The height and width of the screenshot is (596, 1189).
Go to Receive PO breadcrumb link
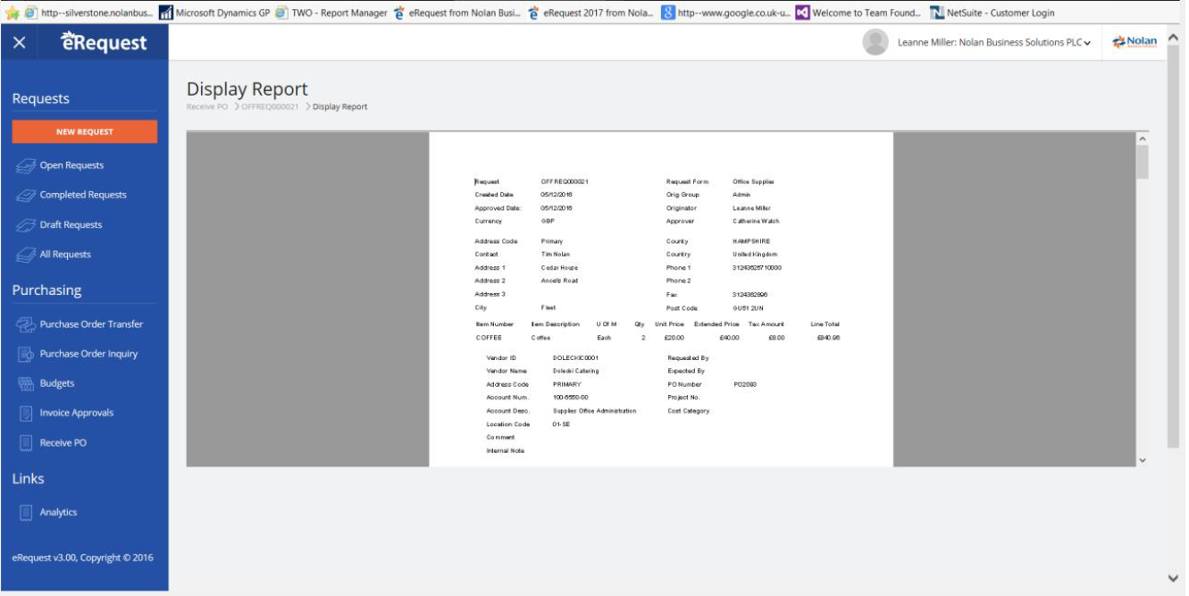coord(206,107)
